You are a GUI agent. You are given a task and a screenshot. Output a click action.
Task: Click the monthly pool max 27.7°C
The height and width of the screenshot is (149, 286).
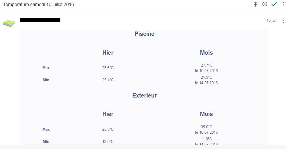[x=206, y=65]
